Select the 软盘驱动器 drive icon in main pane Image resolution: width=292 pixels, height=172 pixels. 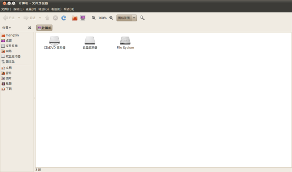tap(90, 41)
